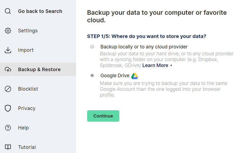Image resolution: width=246 pixels, height=153 pixels.
Task: Click the Google Drive logo icon
Action: pyautogui.click(x=134, y=76)
